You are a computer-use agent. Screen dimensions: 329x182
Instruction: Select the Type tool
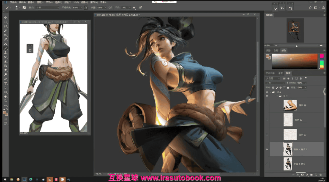(x=6, y=83)
